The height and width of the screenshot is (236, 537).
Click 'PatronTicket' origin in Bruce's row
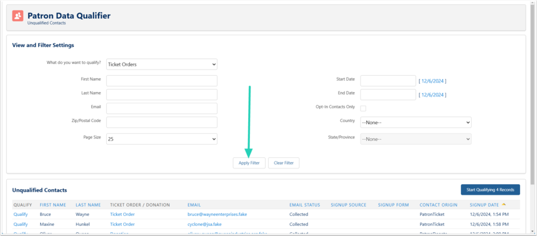coord(432,215)
